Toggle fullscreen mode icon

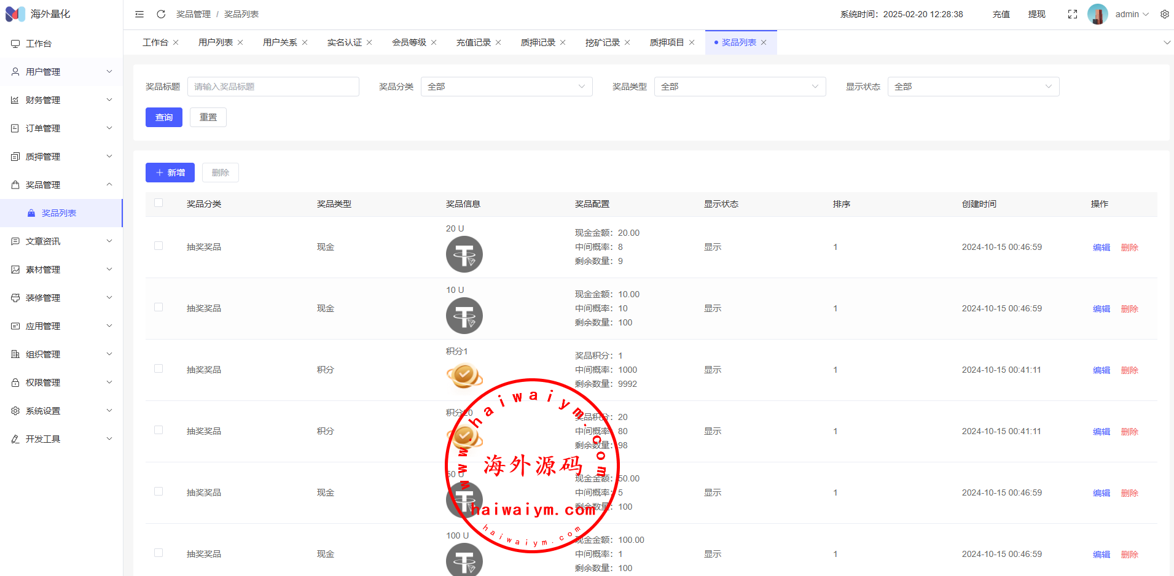[1073, 14]
